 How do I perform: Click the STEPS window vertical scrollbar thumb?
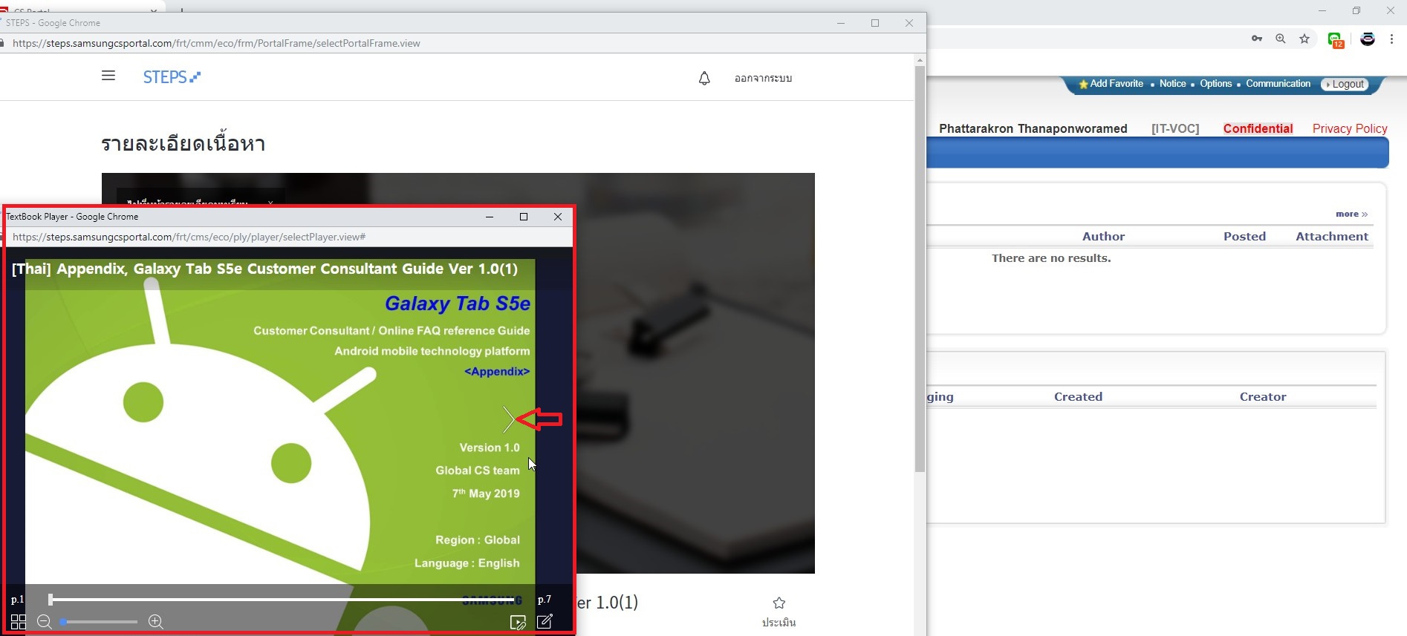pos(920,269)
